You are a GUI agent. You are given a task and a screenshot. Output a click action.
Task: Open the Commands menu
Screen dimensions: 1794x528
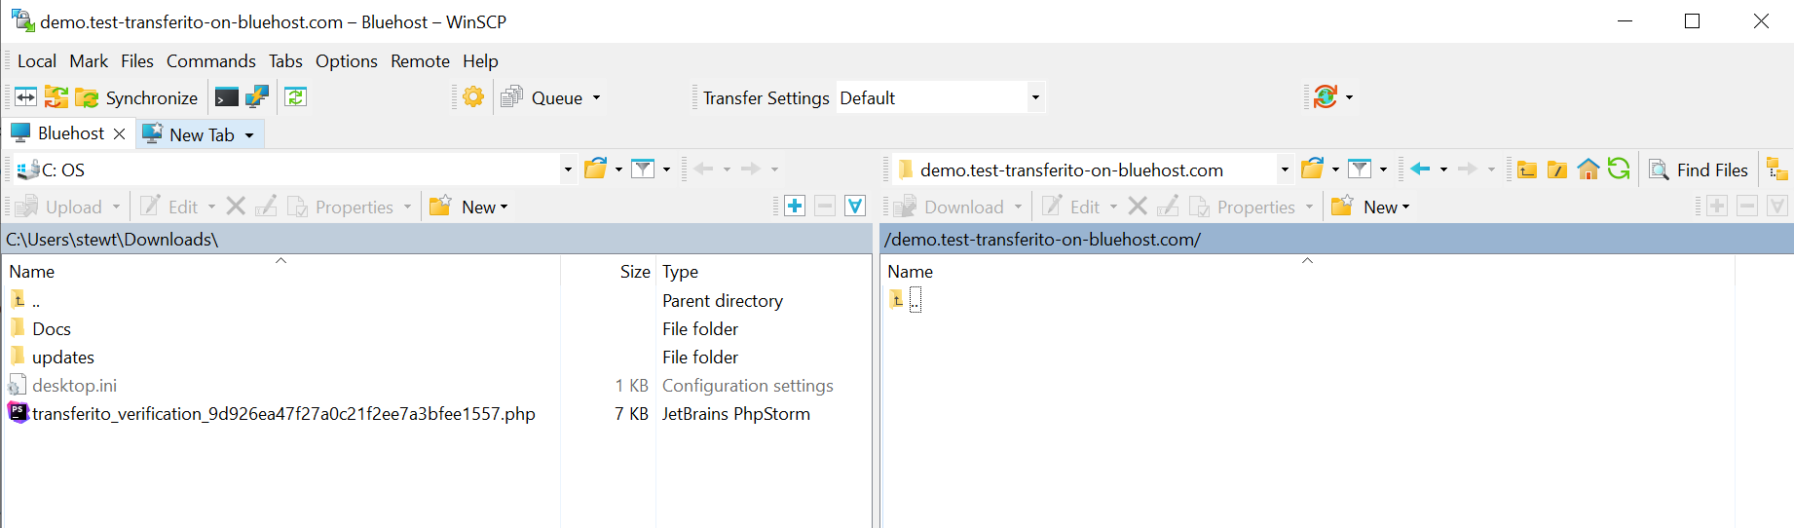211,60
